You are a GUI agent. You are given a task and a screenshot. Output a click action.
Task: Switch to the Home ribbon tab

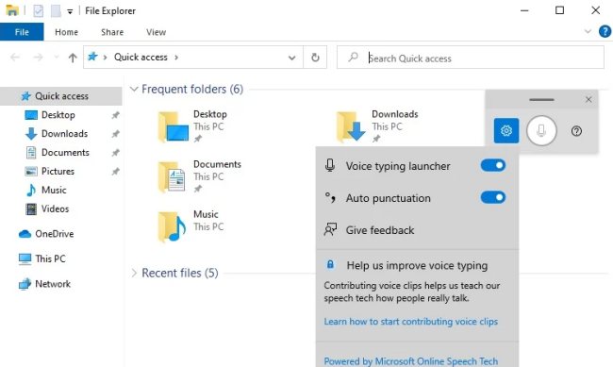(66, 32)
